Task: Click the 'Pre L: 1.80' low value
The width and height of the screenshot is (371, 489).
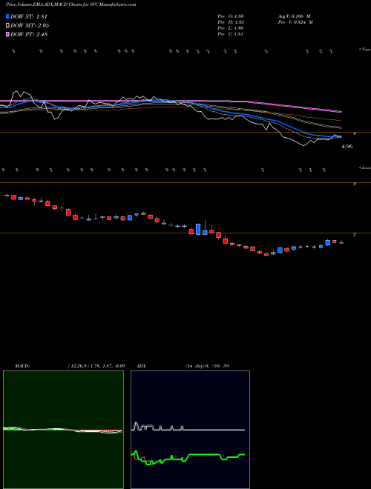Action: pyautogui.click(x=231, y=28)
